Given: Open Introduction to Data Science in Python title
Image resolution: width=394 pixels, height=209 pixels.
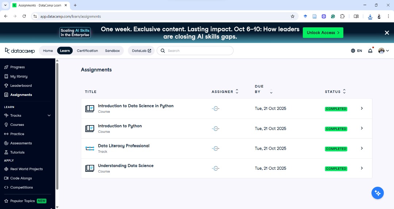Looking at the screenshot, I should 136,106.
